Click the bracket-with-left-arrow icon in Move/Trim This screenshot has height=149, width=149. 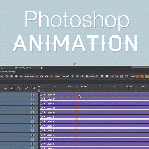pyautogui.click(x=87, y=76)
